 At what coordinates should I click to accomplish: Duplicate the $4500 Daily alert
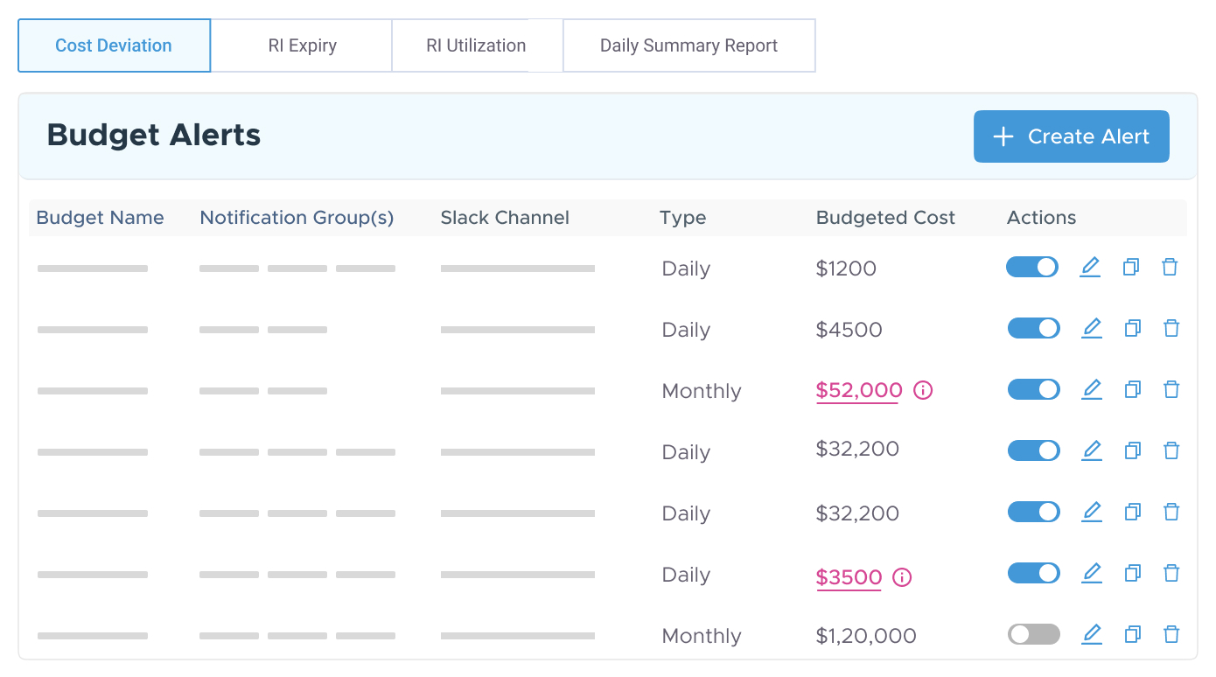1131,328
